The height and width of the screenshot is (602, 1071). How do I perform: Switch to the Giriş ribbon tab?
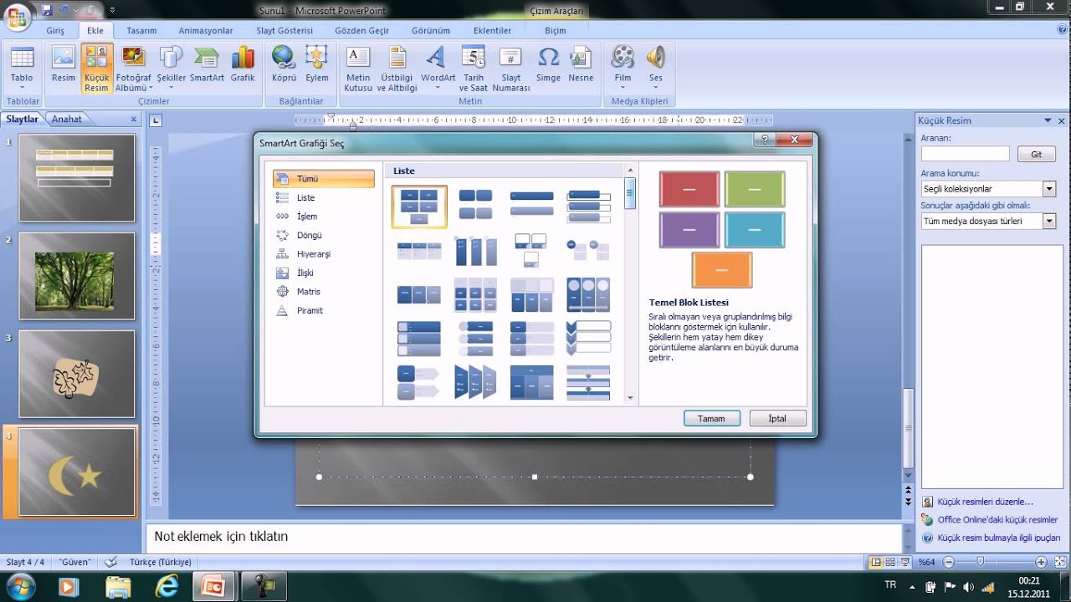pyautogui.click(x=55, y=30)
